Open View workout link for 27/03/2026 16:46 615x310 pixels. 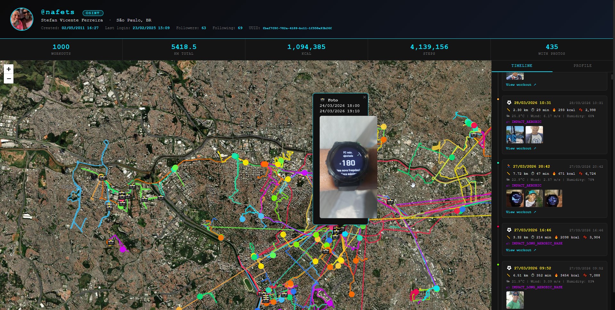click(521, 250)
